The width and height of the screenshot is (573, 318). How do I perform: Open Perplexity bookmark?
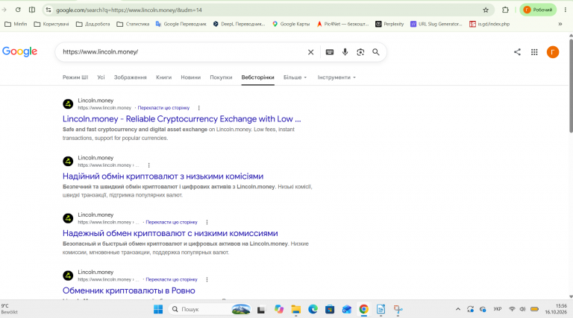tap(389, 24)
